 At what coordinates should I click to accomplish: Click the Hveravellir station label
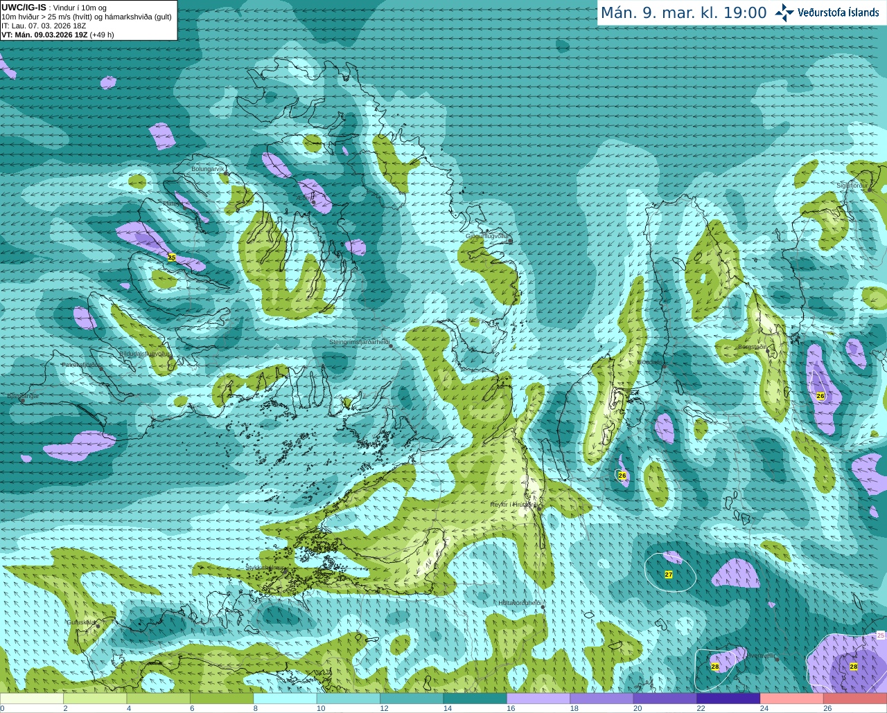(761, 656)
